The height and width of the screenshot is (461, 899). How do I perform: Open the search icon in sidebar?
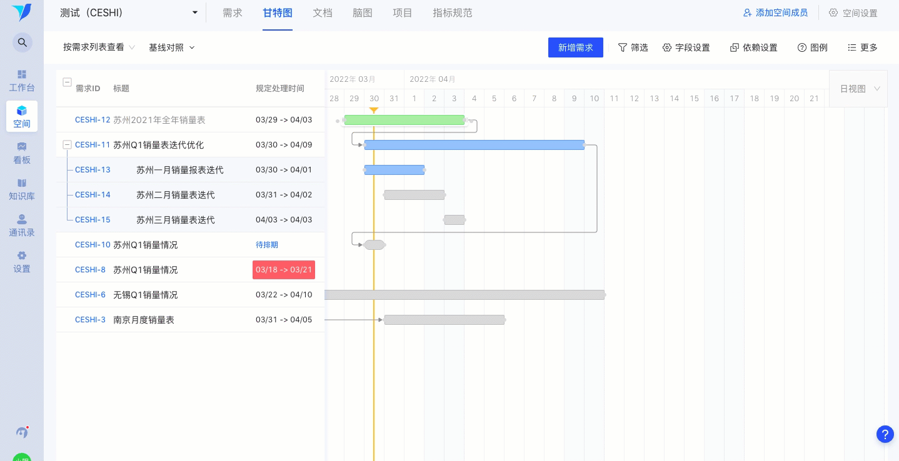[x=22, y=42]
